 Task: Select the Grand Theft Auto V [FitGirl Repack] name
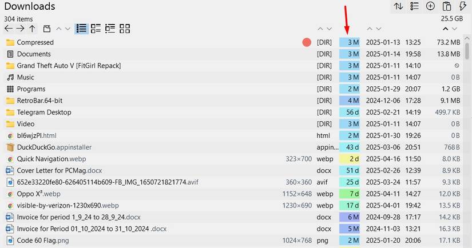click(69, 66)
